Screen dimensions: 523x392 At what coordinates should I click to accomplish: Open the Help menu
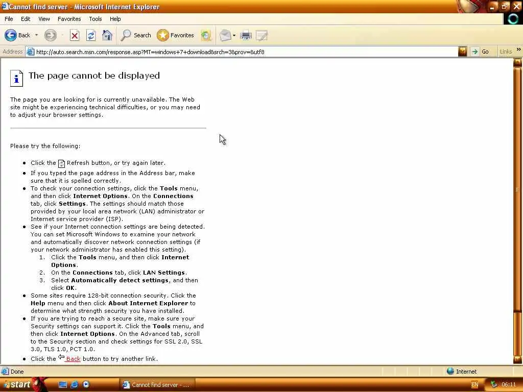click(x=115, y=19)
